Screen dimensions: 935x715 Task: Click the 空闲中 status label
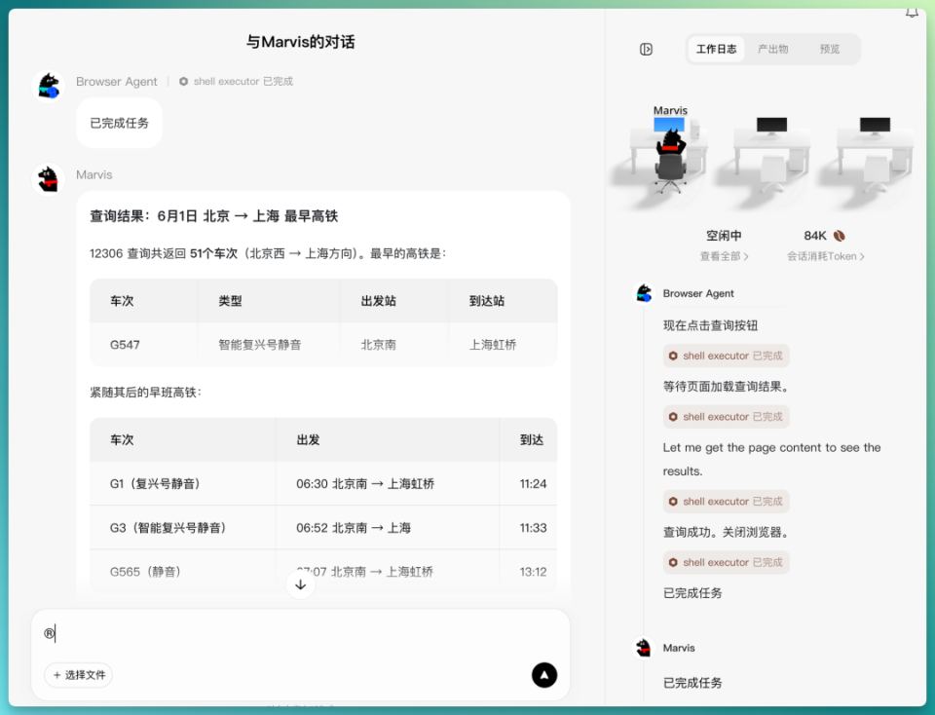[x=724, y=236]
